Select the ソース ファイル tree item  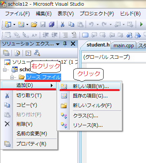44,77
